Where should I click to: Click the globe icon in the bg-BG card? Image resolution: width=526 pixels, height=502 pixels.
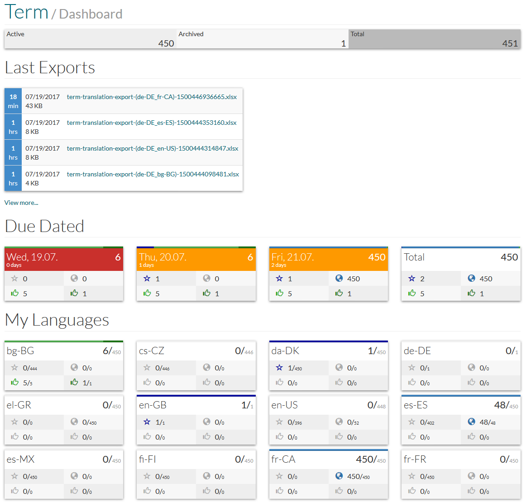coord(74,368)
